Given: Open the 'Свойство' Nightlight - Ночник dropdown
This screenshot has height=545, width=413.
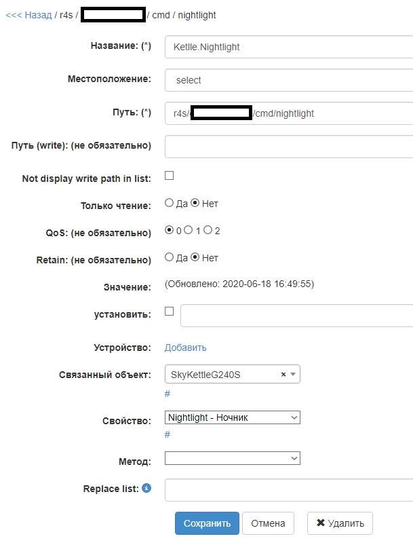Looking at the screenshot, I should (x=233, y=417).
